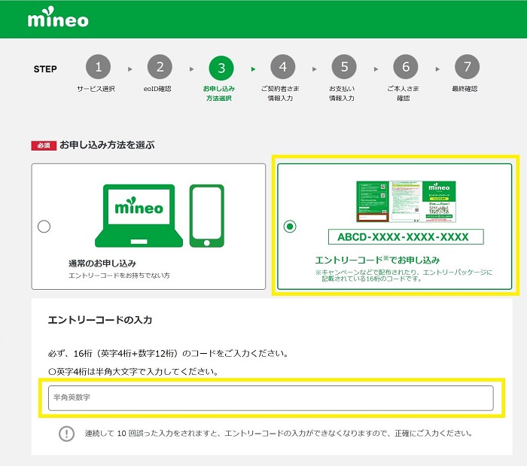Click the red 必須 badge

44,145
